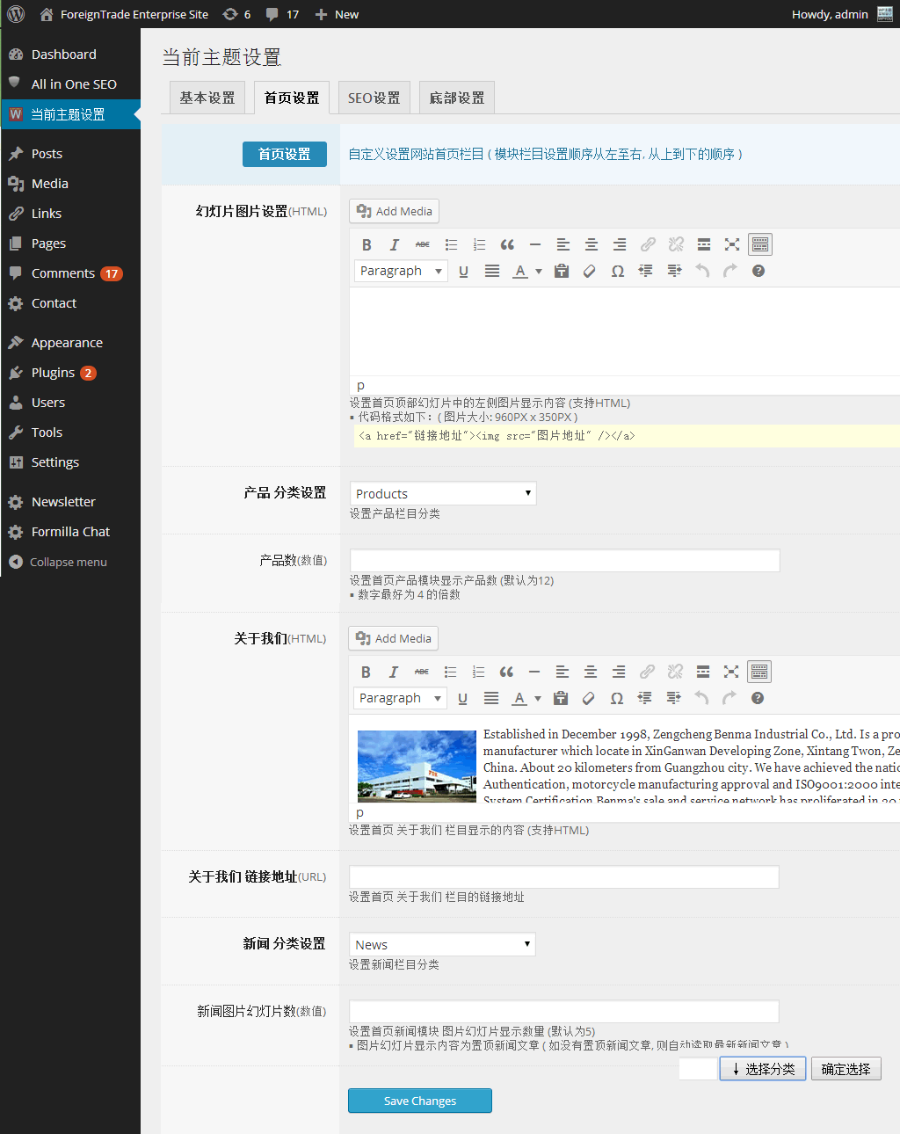Screen dimensions: 900x1134
Task: Insert link in slideshow editor toolbar
Action: (x=648, y=244)
